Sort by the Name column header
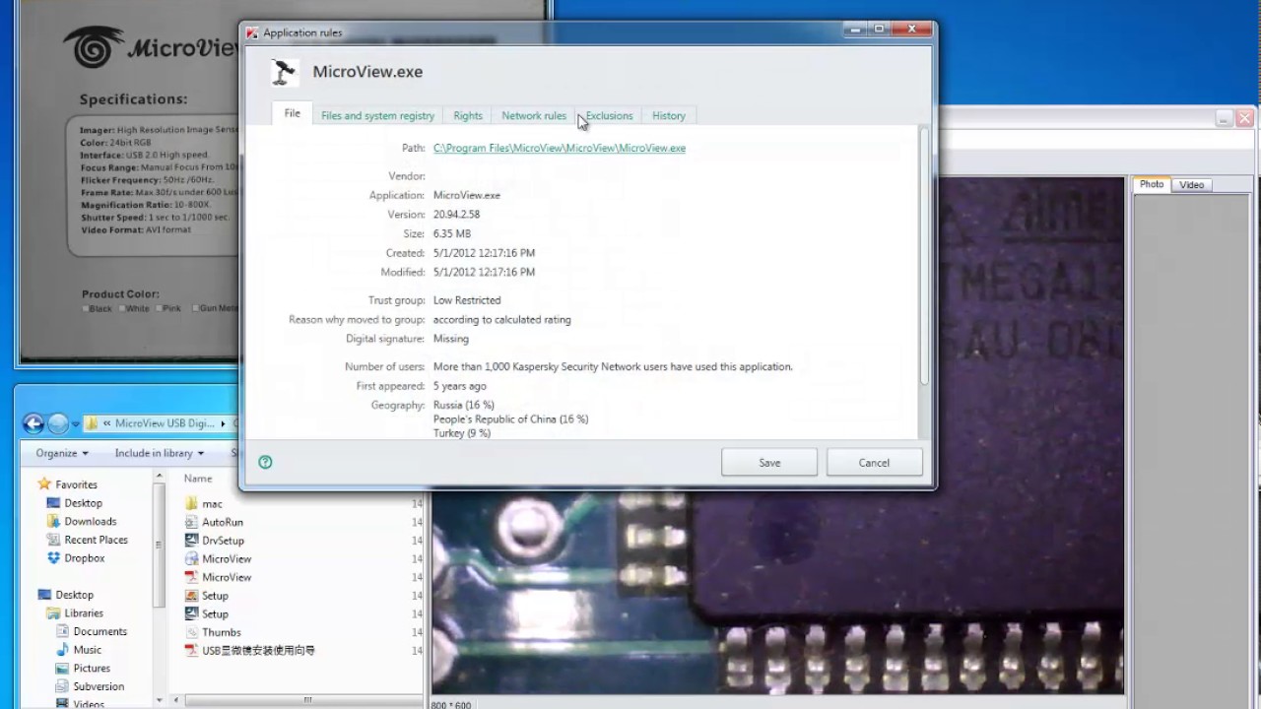 (x=200, y=478)
